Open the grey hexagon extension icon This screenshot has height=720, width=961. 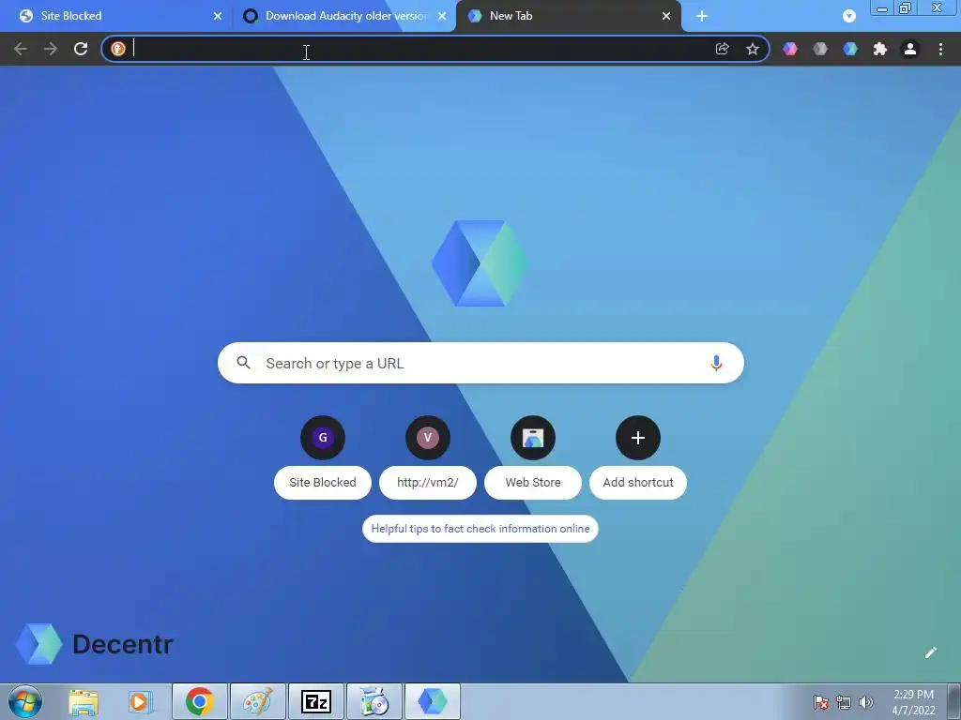[820, 49]
